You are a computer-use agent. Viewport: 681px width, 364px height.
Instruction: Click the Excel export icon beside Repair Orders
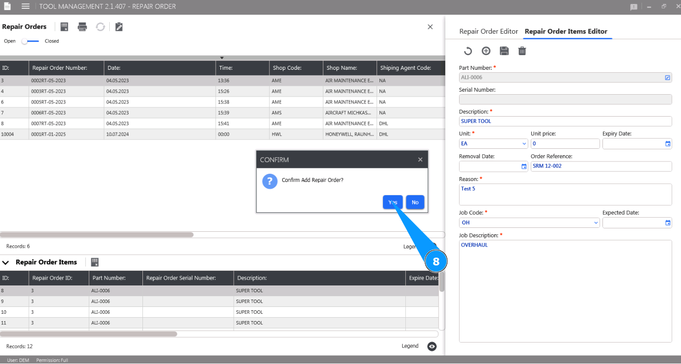point(64,27)
